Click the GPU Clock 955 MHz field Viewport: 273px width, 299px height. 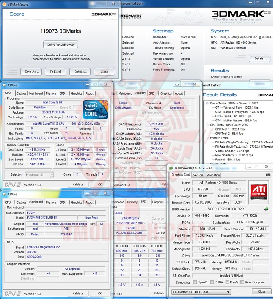coord(201,262)
